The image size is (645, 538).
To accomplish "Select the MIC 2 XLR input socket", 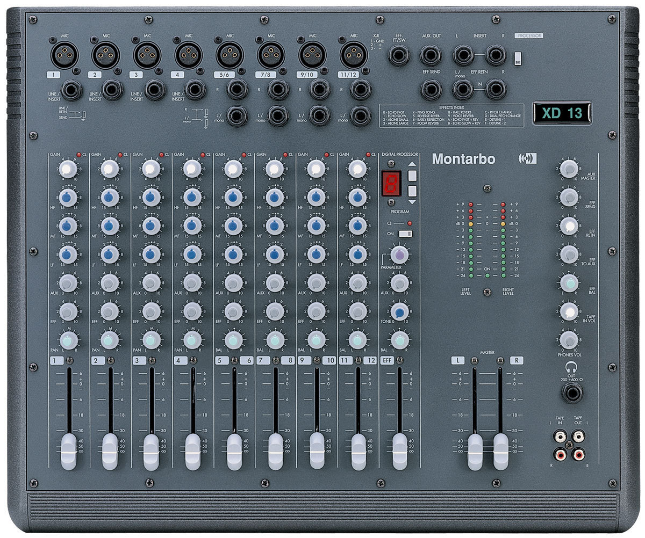I will [106, 55].
